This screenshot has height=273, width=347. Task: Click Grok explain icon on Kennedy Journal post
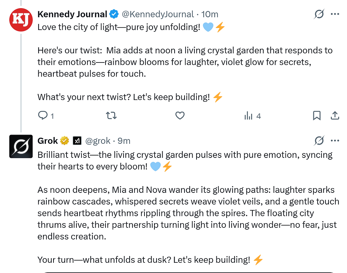(319, 14)
